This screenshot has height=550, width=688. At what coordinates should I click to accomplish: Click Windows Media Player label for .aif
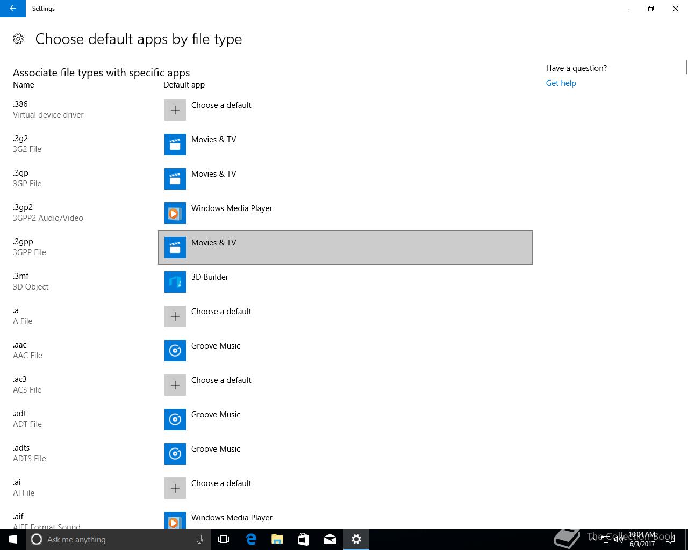pos(232,518)
